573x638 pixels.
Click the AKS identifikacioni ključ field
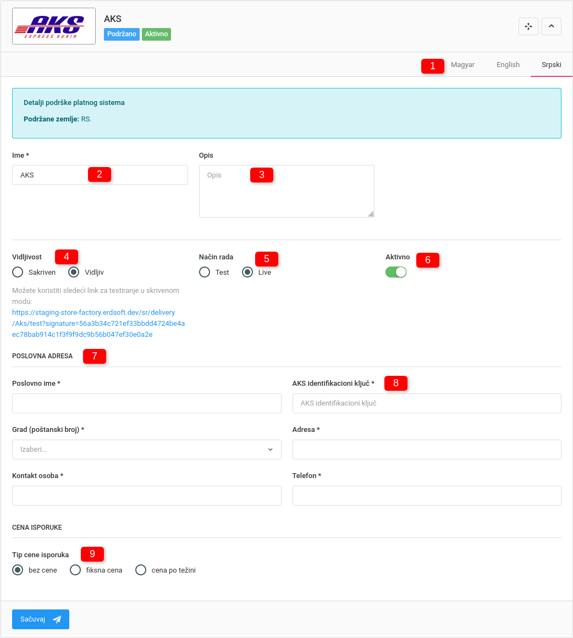pos(426,403)
